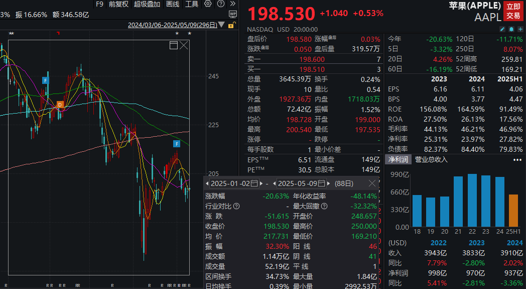Open the chart settings gear icon
This screenshot has width=526, height=289.
(x=208, y=4)
